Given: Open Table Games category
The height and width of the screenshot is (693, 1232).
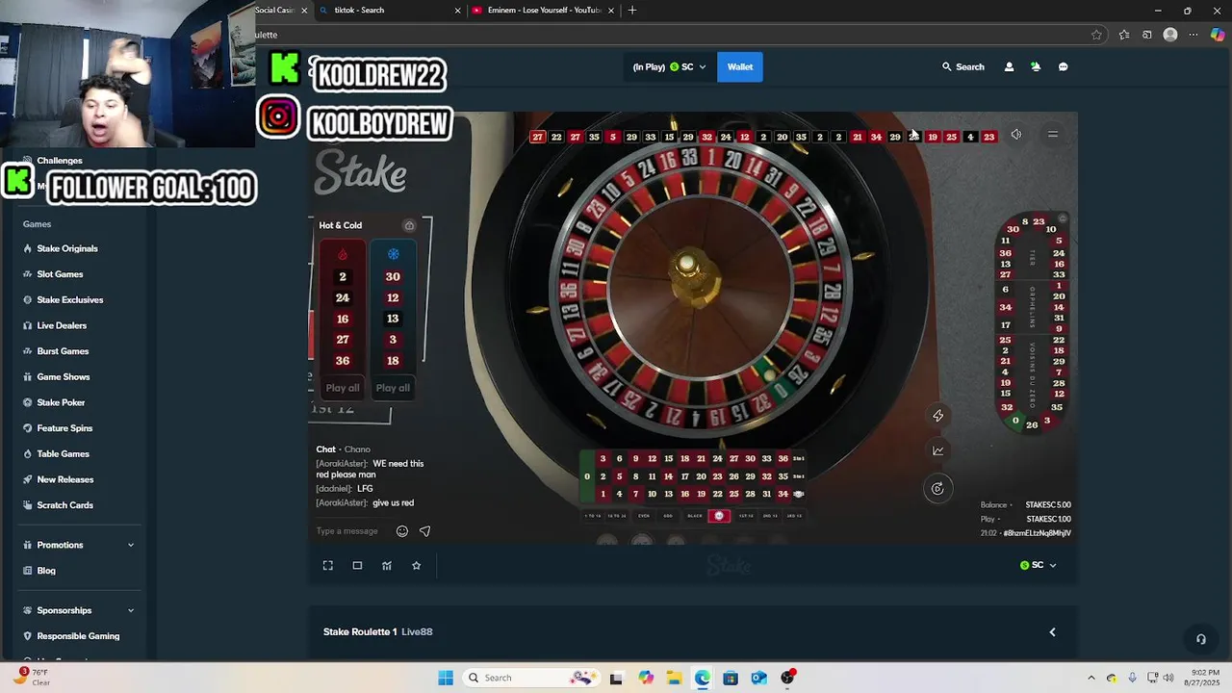Looking at the screenshot, I should pyautogui.click(x=63, y=454).
